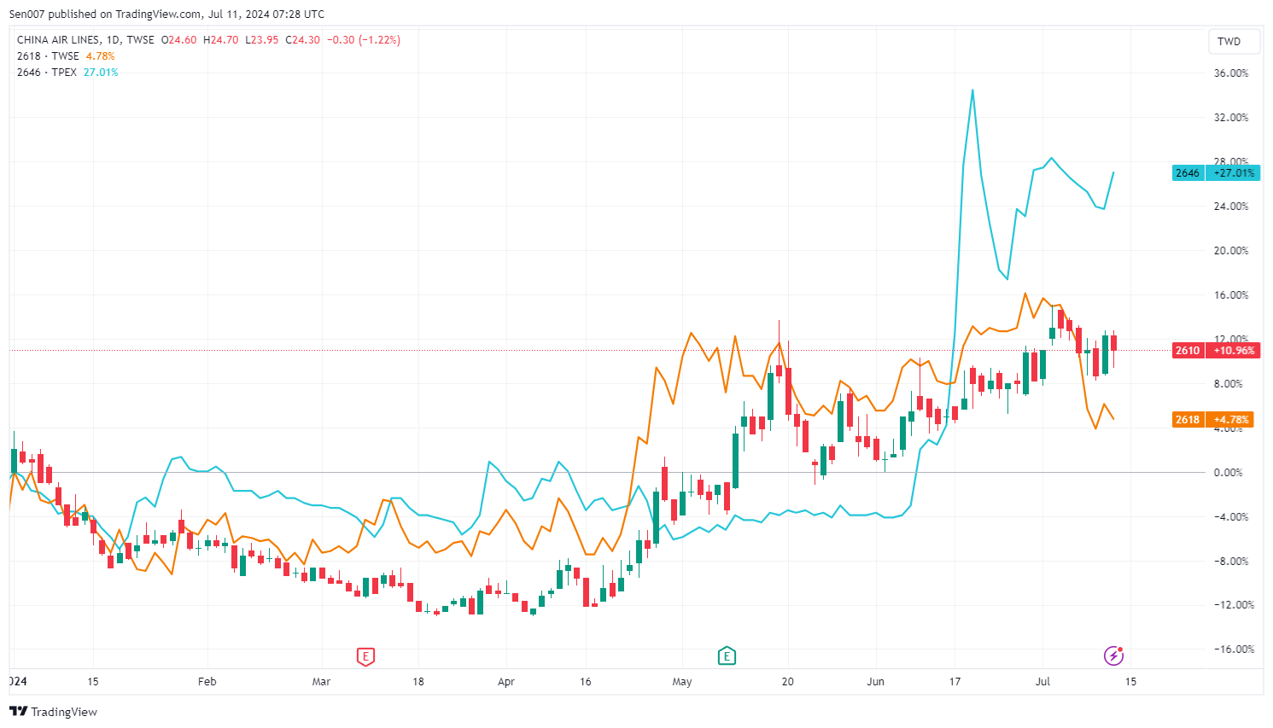Click the 32.00% axis label
Screen dimensions: 1273x728
click(1230, 118)
